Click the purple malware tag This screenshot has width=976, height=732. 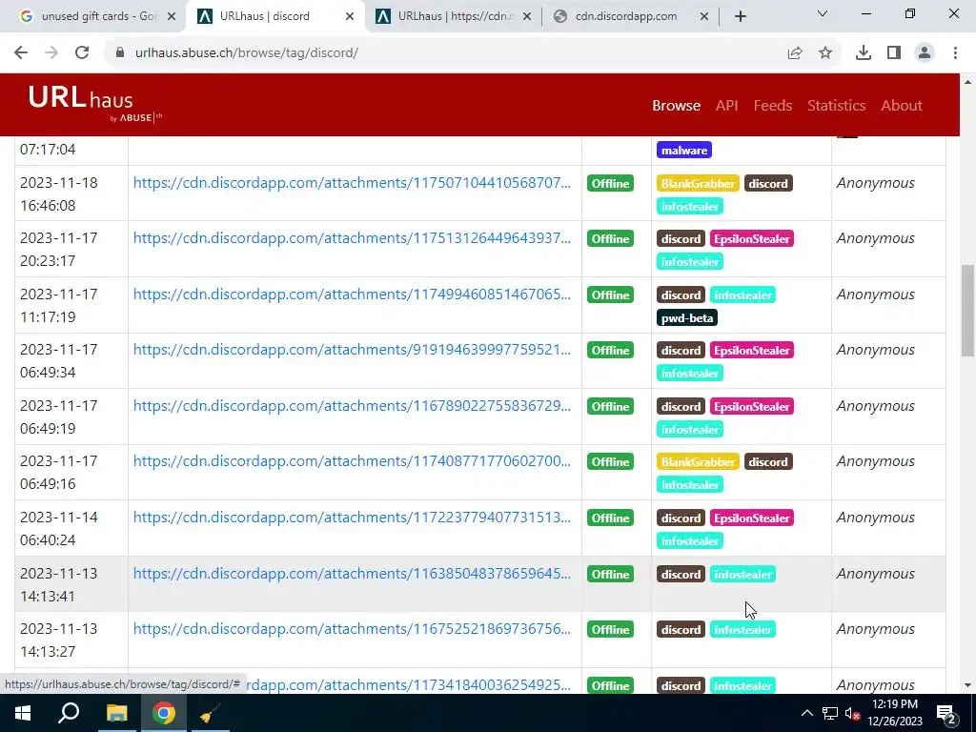[684, 150]
